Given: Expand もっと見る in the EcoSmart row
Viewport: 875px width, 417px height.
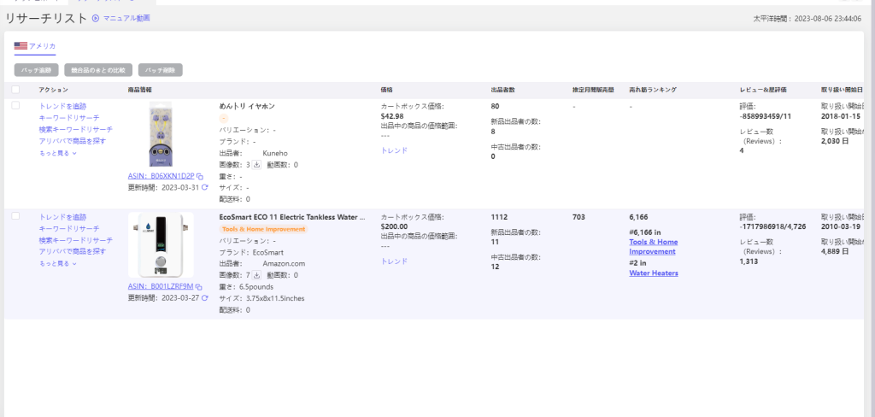Looking at the screenshot, I should pos(58,264).
